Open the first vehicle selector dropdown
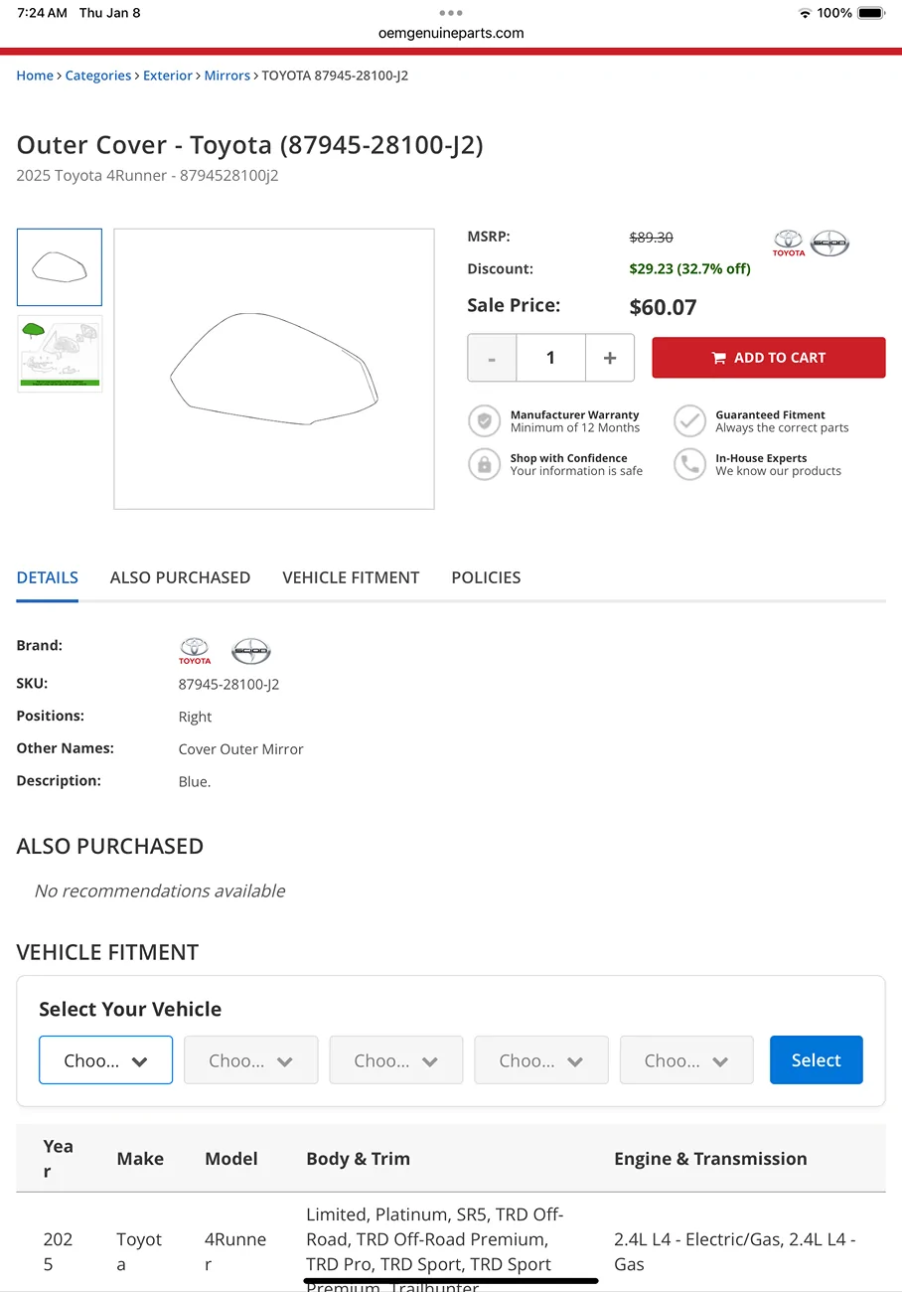Image resolution: width=902 pixels, height=1292 pixels. (x=105, y=1060)
